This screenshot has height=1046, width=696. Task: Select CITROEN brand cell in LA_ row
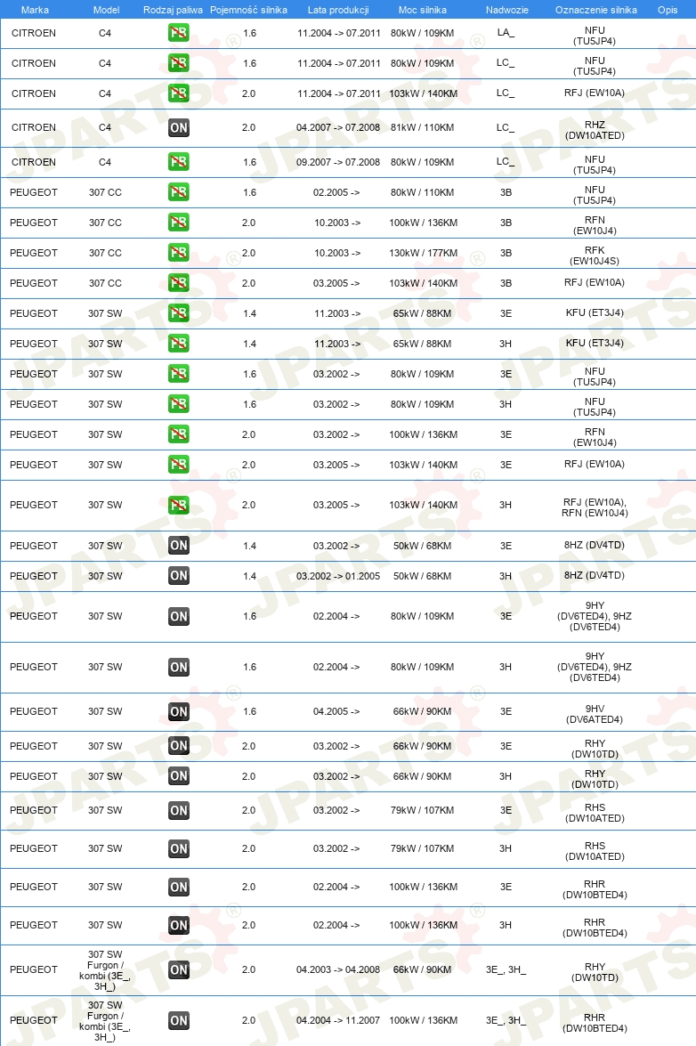click(33, 33)
